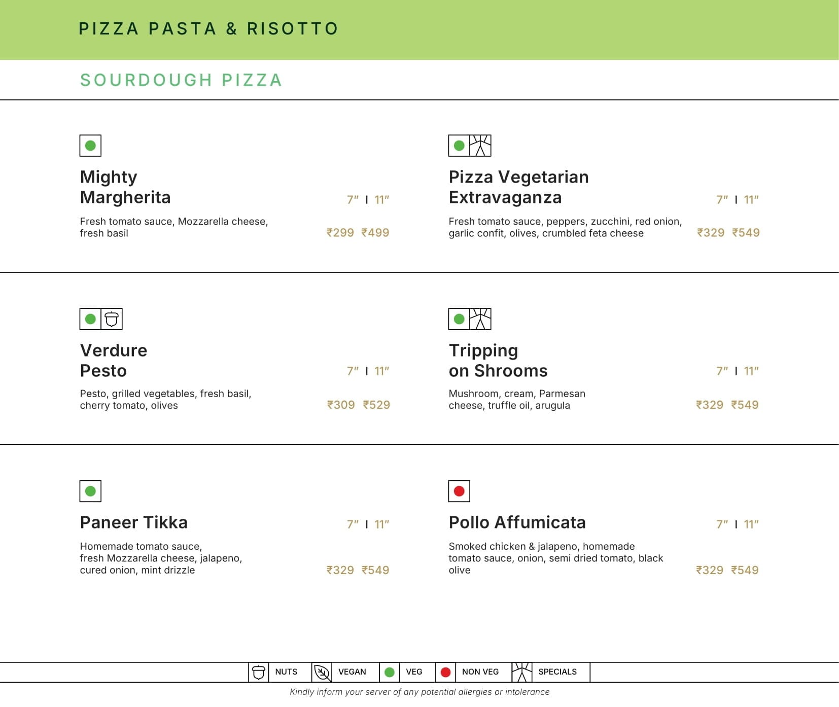This screenshot has height=707, width=839.
Task: Click the Sourdough Pizza section heading
Action: pos(181,80)
